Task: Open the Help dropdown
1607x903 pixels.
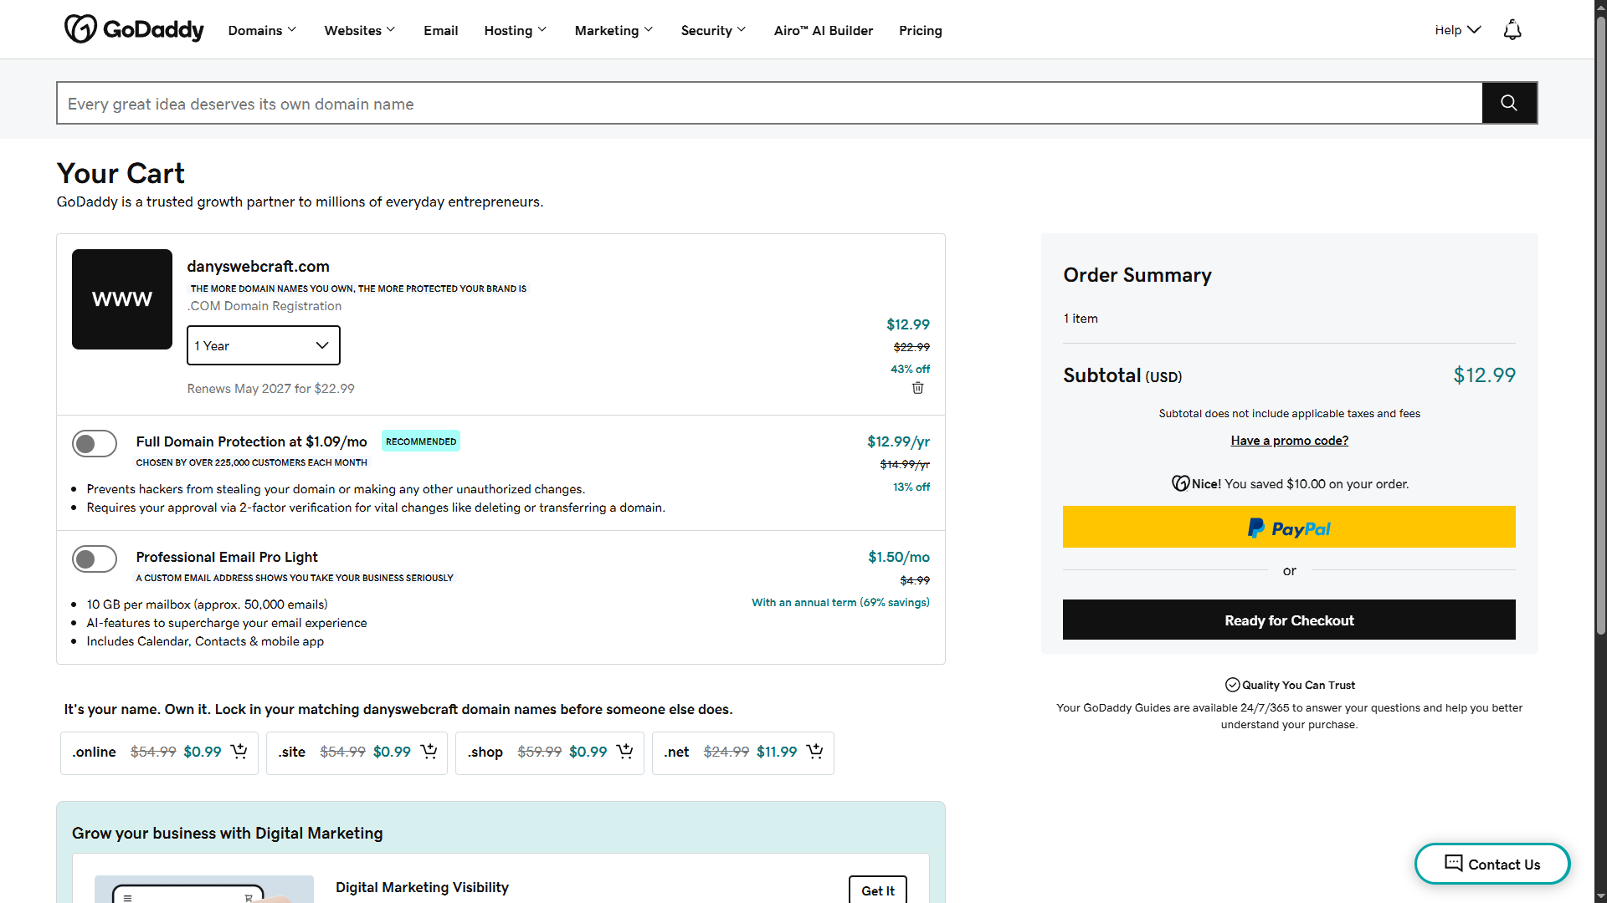Action: [x=1458, y=30]
